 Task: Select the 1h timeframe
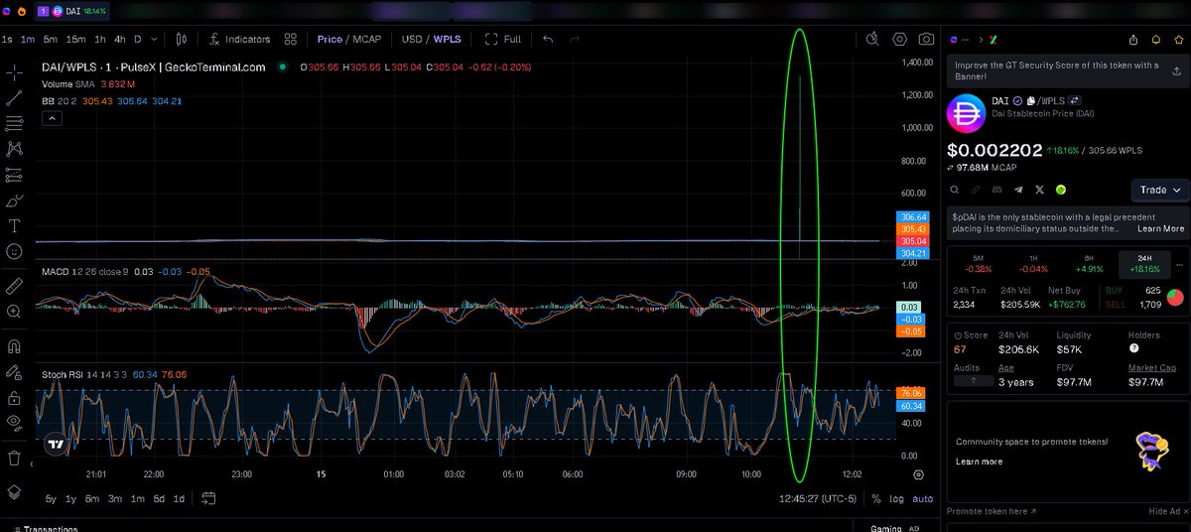[x=100, y=39]
